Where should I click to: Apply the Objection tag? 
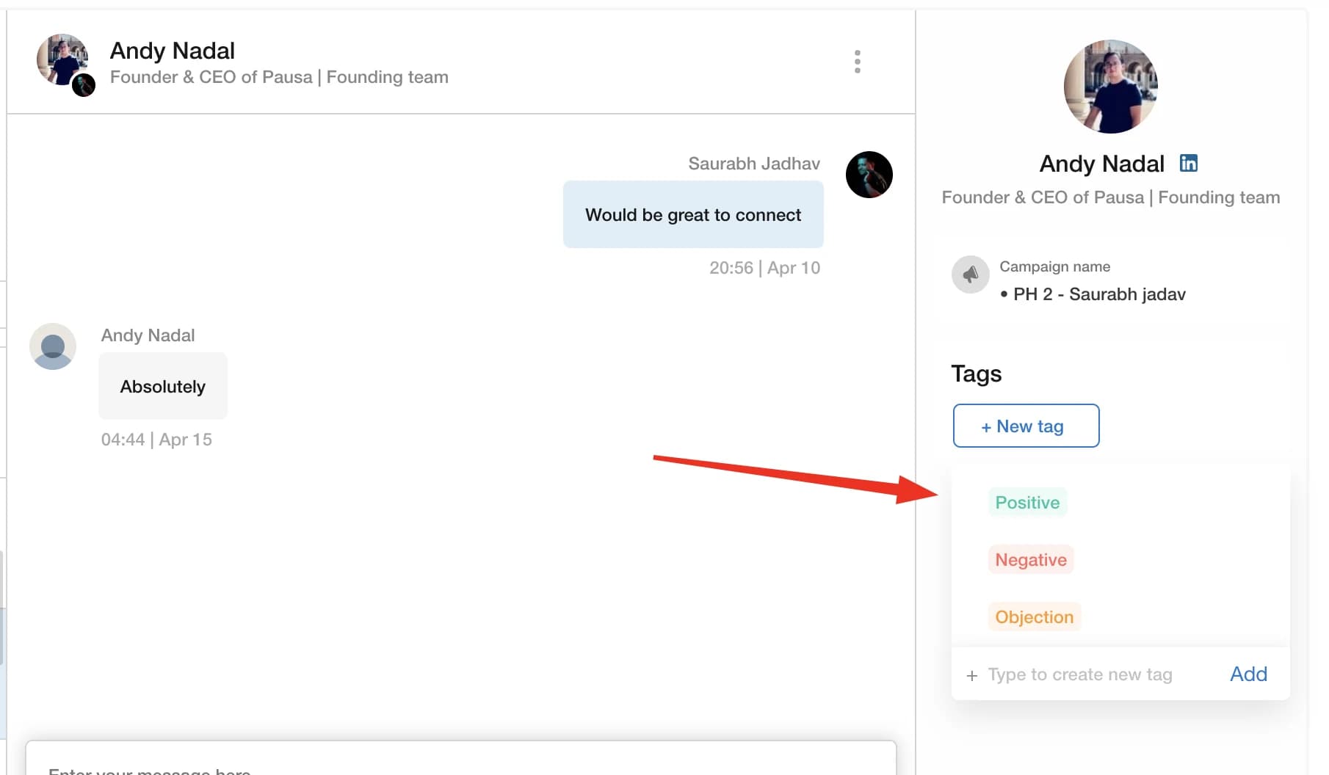[x=1034, y=616]
